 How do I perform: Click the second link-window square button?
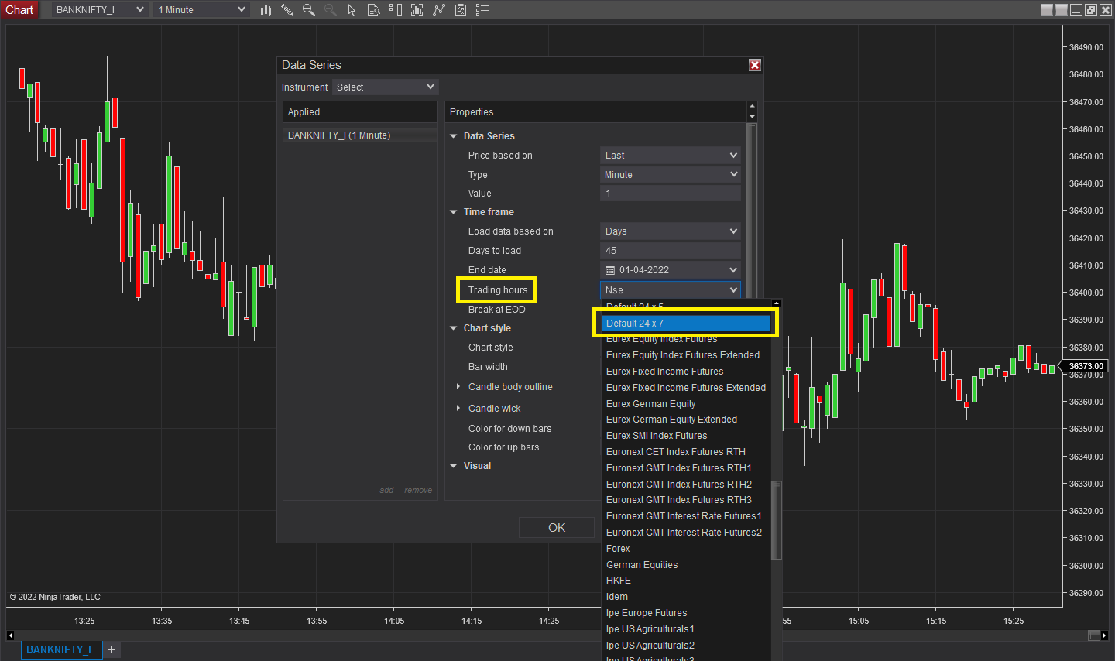(x=1062, y=10)
